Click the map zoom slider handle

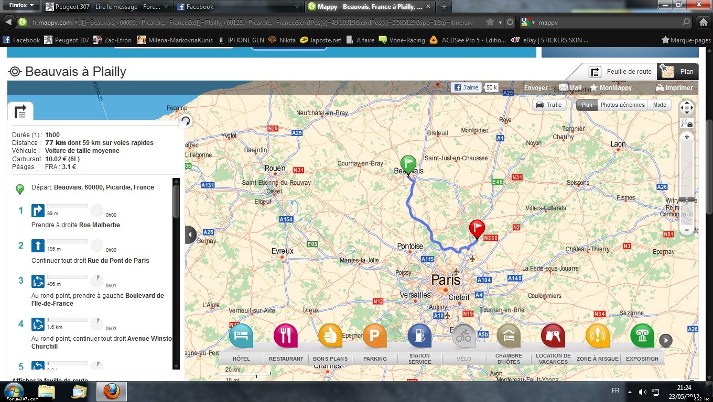tap(687, 199)
